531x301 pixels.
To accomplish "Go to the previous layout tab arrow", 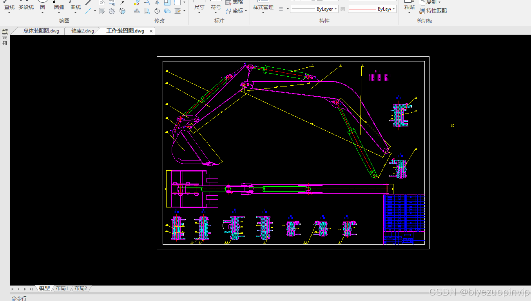I will click(18, 289).
